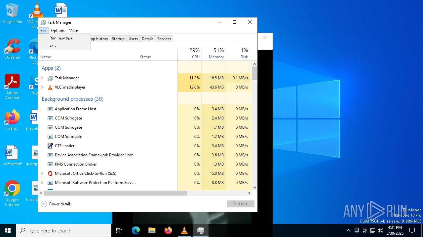This screenshot has width=423, height=237.
Task: Select the Apps (2) group header
Action: pyautogui.click(x=51, y=68)
